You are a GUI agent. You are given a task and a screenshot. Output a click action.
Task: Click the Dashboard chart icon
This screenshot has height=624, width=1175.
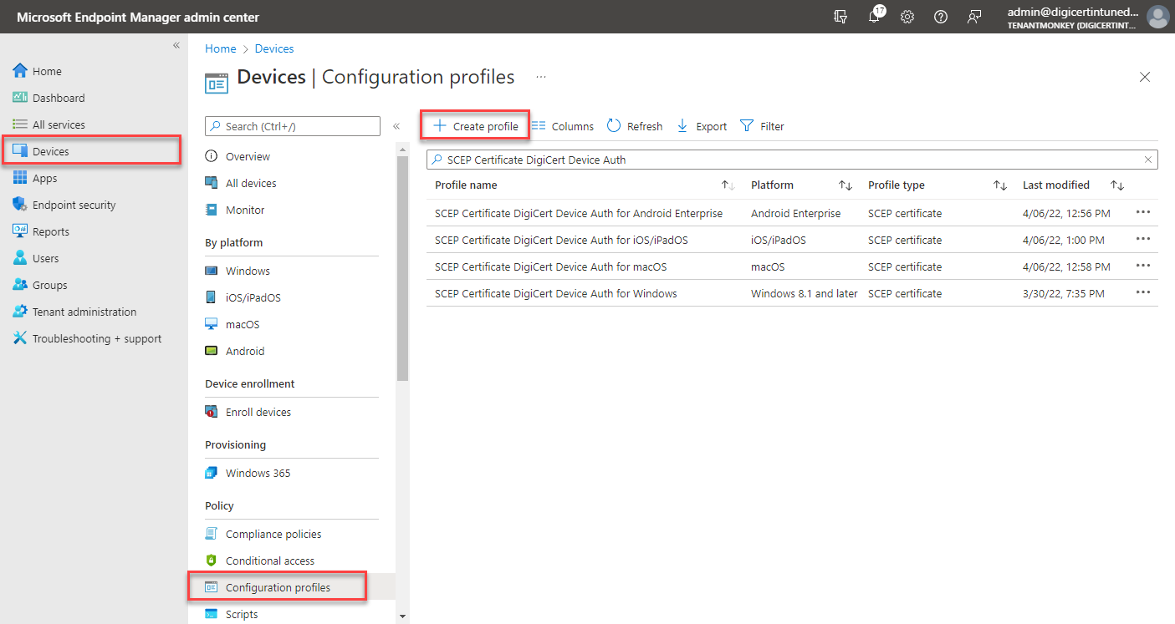20,98
